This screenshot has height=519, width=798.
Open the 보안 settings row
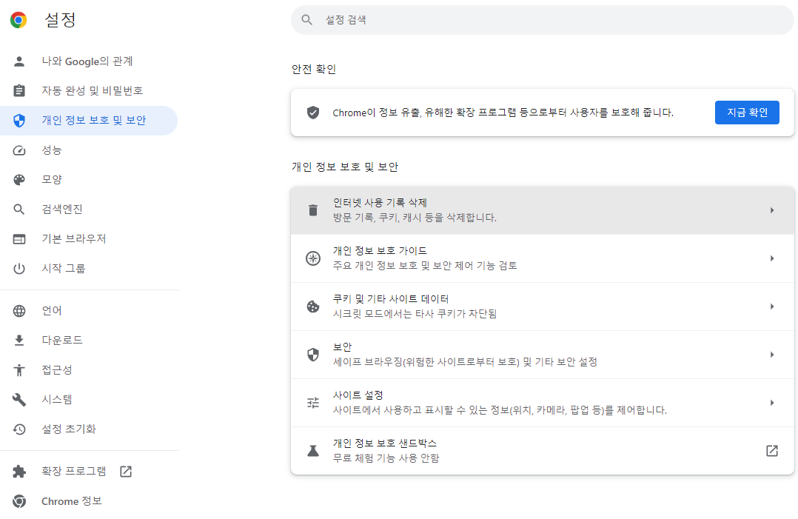tap(543, 355)
